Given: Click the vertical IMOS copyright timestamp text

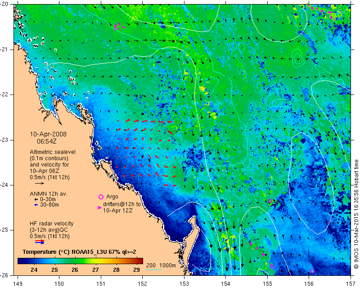Looking at the screenshot, I should (356, 214).
